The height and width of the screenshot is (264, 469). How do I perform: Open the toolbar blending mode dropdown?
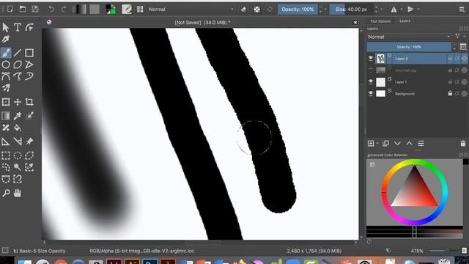(191, 10)
